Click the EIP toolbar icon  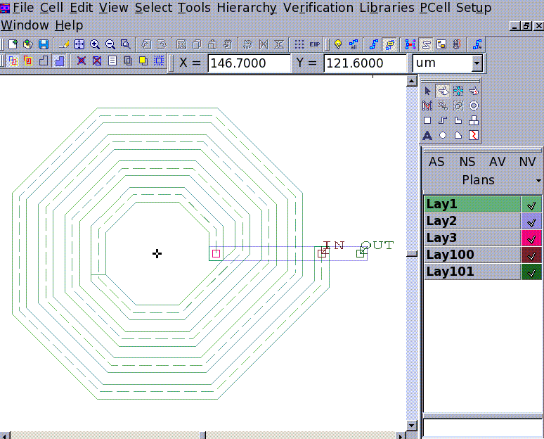click(x=314, y=44)
